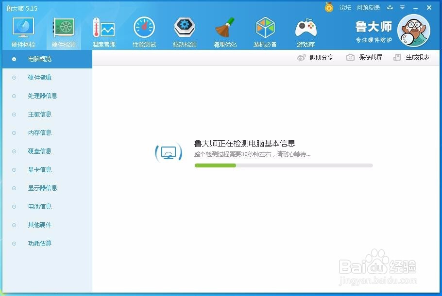Image resolution: width=442 pixels, height=296 pixels.
Task: Open 驱动检测 driver gear icon
Action: tap(185, 27)
